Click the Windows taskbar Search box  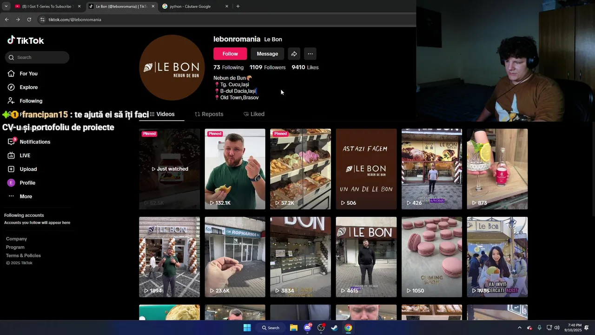point(270,328)
